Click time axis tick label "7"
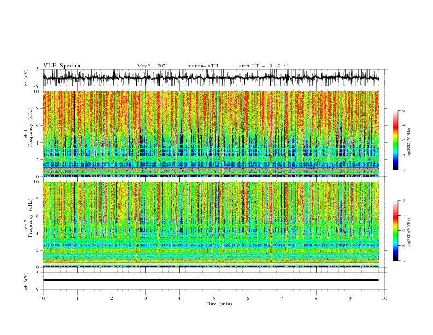 (282, 298)
